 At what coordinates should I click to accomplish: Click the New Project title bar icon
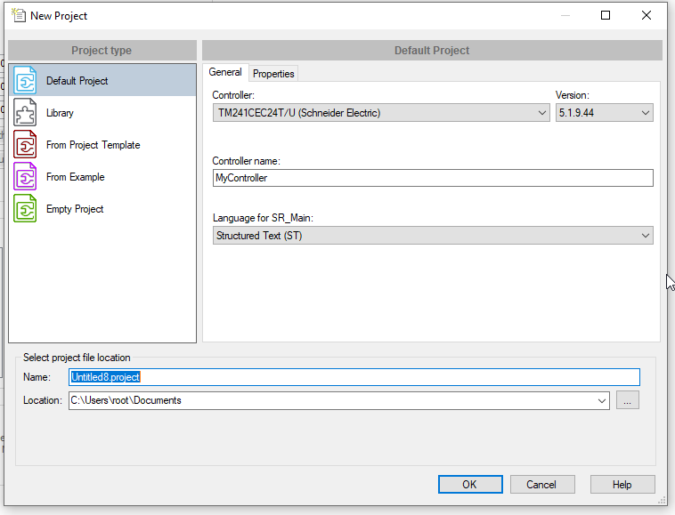(19, 15)
